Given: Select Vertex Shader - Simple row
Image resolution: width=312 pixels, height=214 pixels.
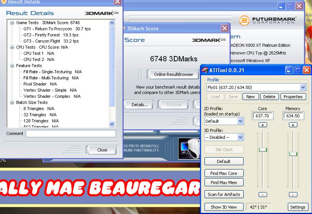Looking at the screenshot, I should [x=50, y=90].
